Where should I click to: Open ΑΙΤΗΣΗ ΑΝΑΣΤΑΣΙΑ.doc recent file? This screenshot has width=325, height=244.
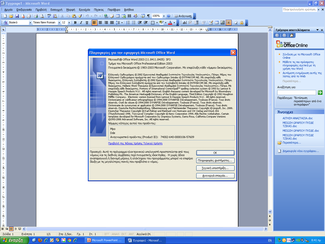pos(298,118)
